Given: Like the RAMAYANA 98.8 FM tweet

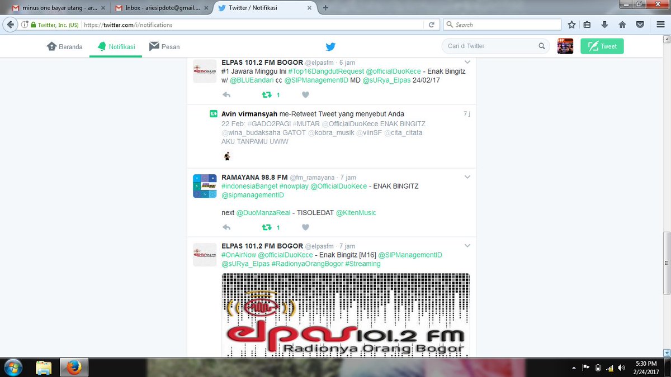Looking at the screenshot, I should point(305,227).
